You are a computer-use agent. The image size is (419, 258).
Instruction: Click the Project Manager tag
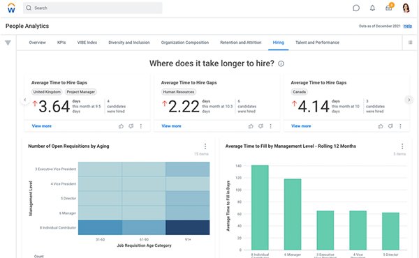pyautogui.click(x=81, y=92)
